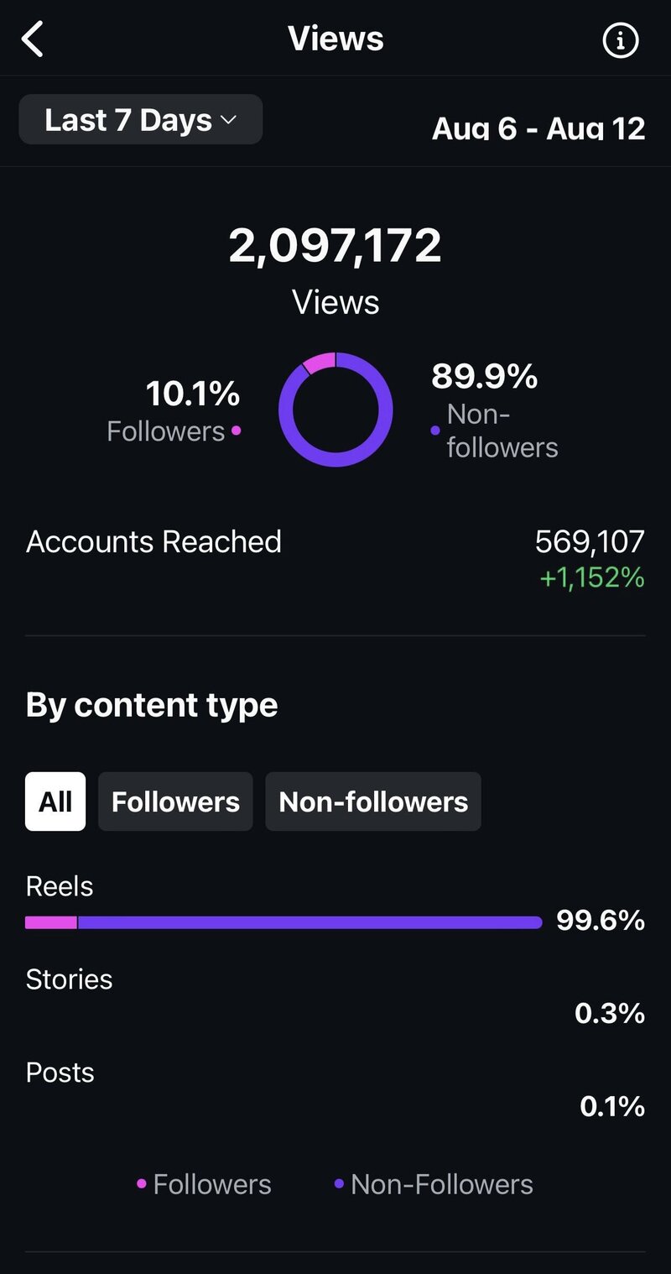Viewport: 671px width, 1274px height.
Task: Tap the 89.9% Non-followers statistic
Action: pos(484,377)
